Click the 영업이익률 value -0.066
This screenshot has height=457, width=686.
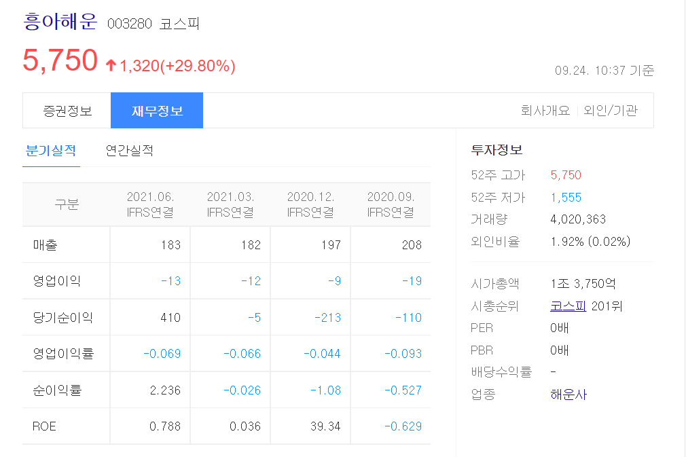click(x=242, y=353)
